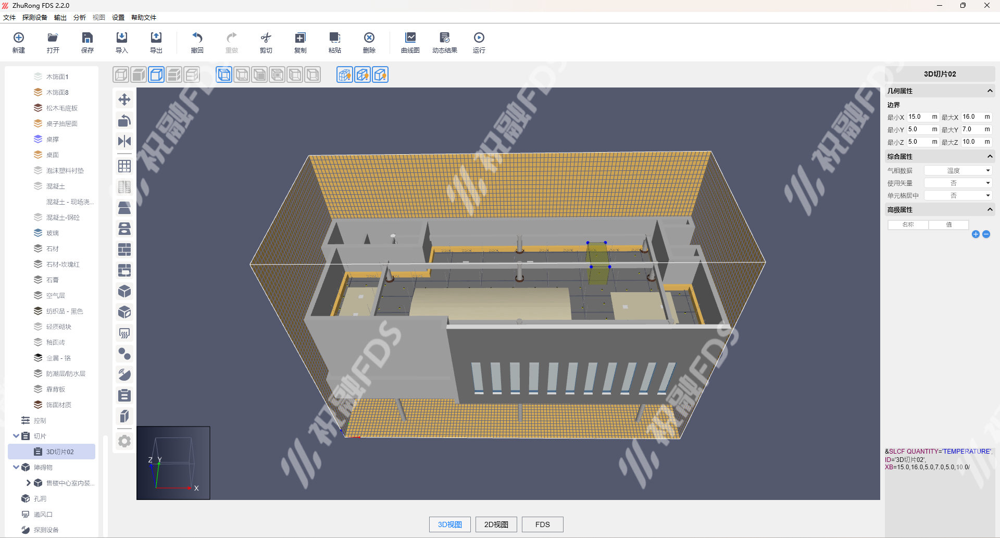Image resolution: width=1000 pixels, height=538 pixels.
Task: Open the 气相数据 dropdown showing 温度
Action: 958,170
